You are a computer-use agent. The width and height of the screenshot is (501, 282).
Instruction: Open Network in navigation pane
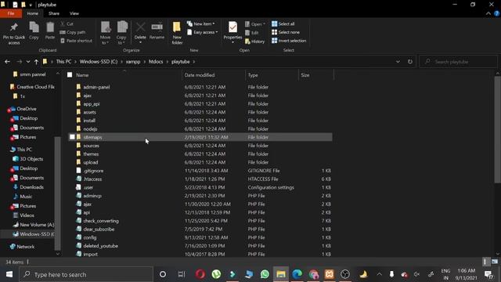pos(25,247)
